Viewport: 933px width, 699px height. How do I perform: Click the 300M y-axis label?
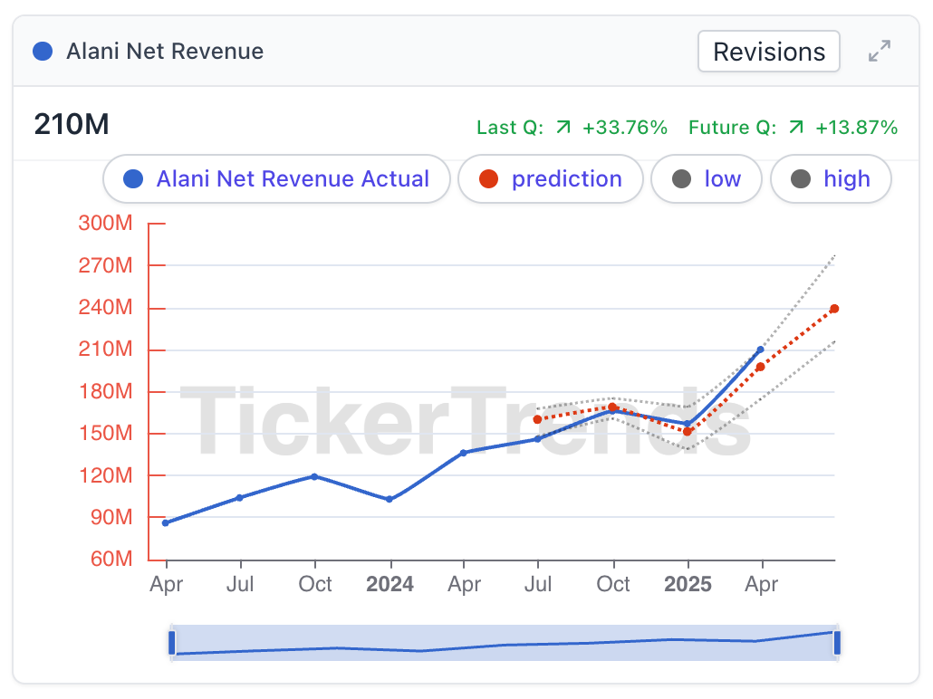(105, 223)
